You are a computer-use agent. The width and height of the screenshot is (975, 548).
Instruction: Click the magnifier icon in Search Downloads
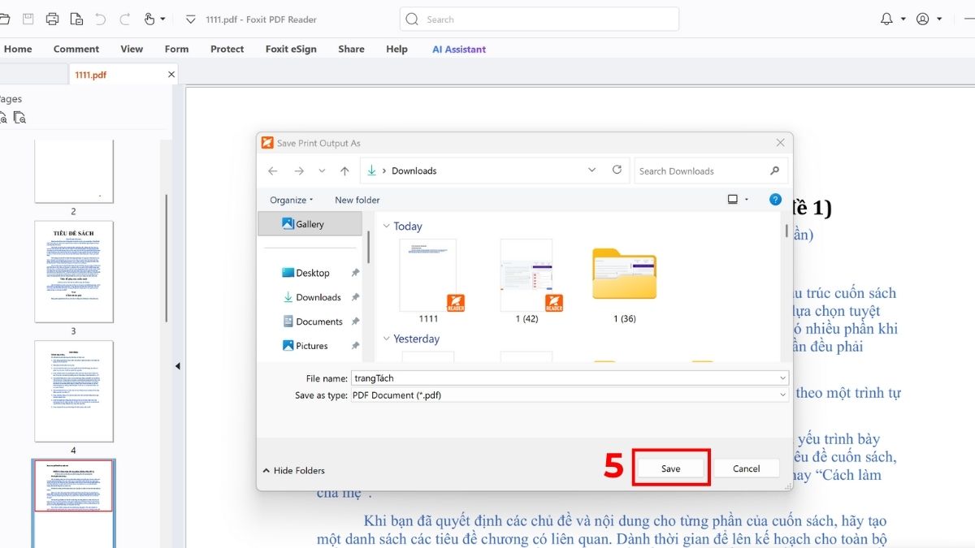point(774,170)
